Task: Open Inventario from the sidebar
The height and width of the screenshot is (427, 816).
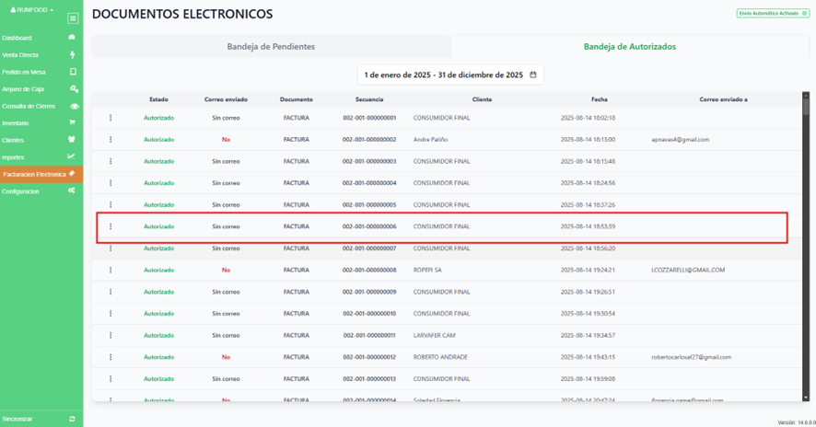Action: [15, 123]
